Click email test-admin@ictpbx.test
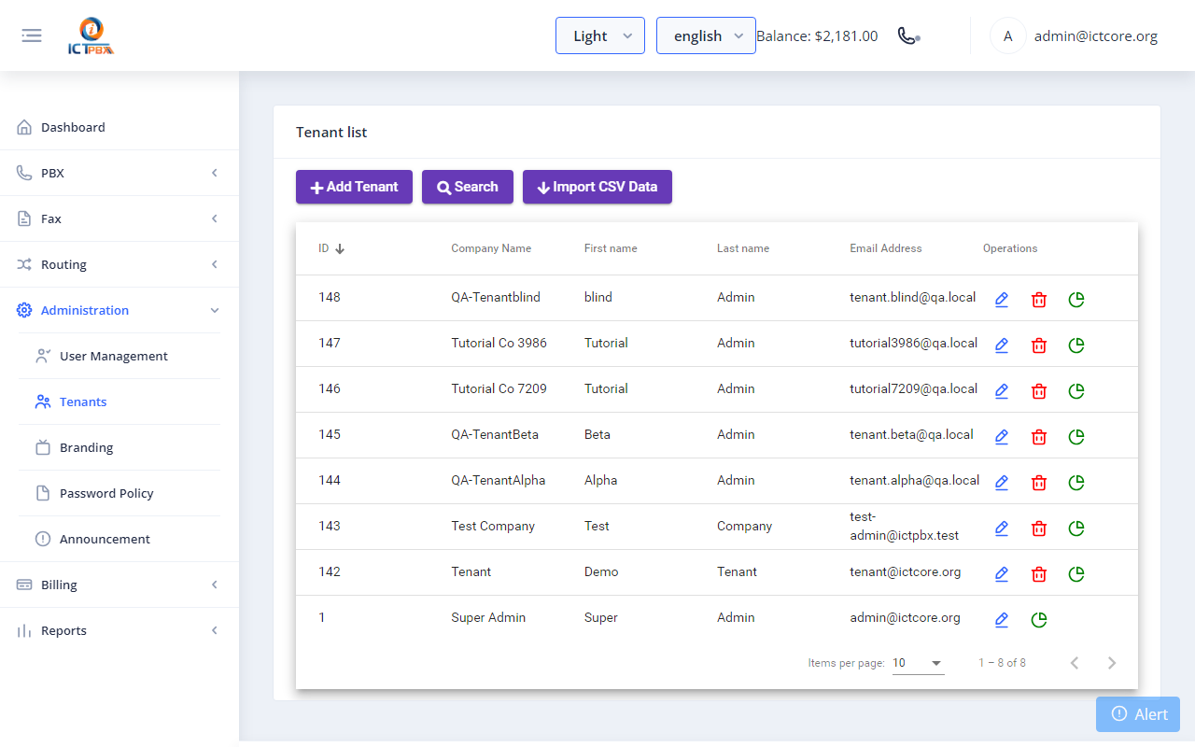The height and width of the screenshot is (747, 1195). pos(905,526)
